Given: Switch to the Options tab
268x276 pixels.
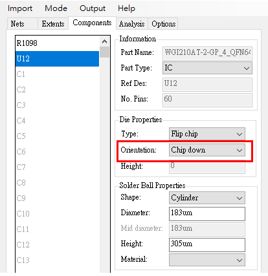Looking at the screenshot, I should 163,24.
